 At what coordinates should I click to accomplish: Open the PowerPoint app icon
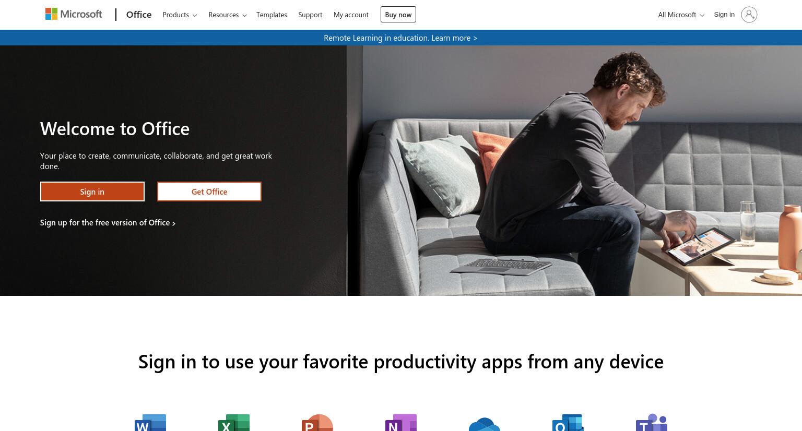point(317,422)
